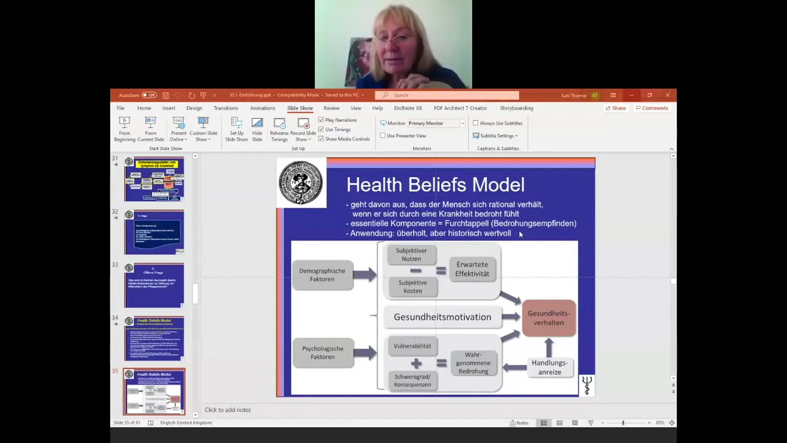Screen dimensions: 787x443
Task: Toggle the Notes button in status bar
Action: tap(519, 423)
